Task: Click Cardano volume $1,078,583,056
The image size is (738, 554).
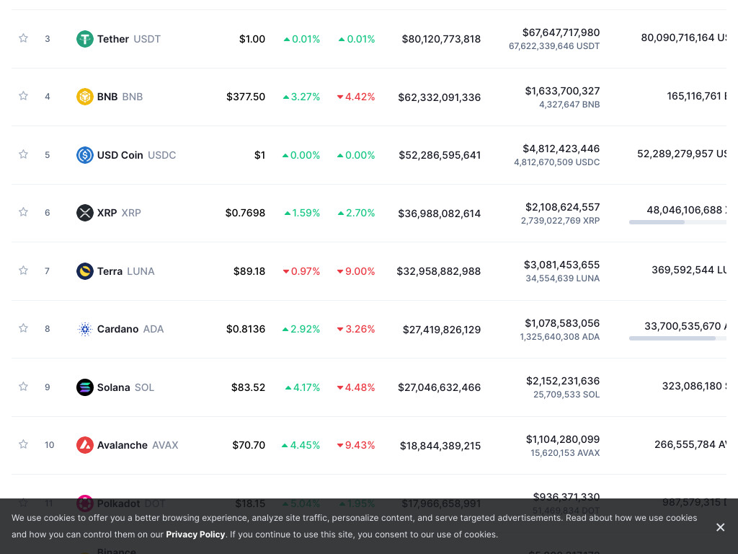Action: tap(562, 323)
